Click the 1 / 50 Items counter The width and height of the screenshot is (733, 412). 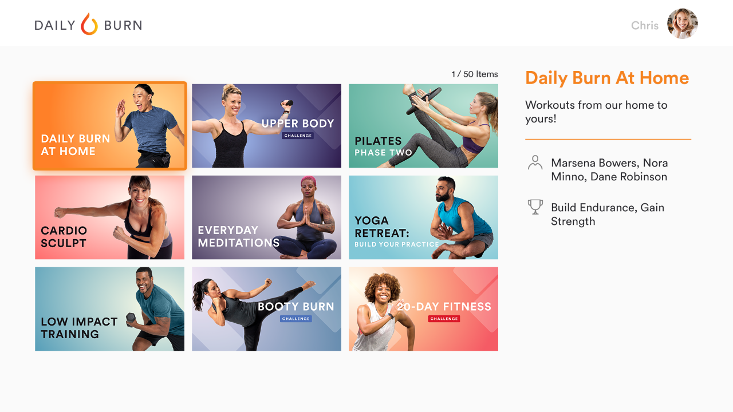click(x=475, y=74)
